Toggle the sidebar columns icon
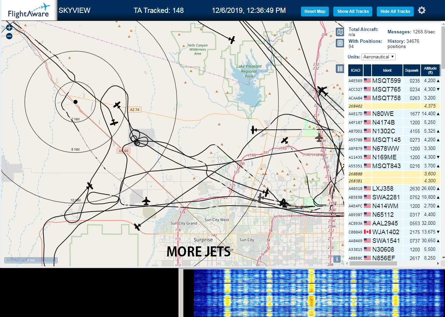The image size is (445, 317). 340,69
